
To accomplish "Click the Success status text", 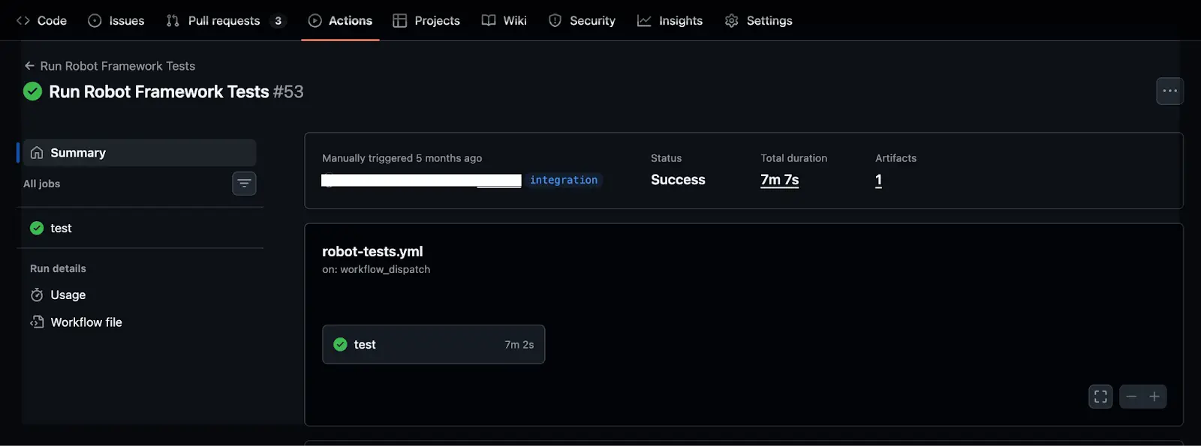I will pyautogui.click(x=678, y=180).
